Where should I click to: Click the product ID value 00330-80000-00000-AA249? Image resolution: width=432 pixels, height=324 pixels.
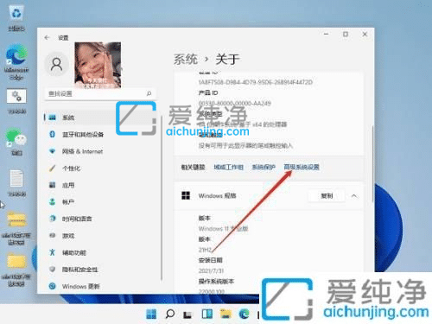235,103
